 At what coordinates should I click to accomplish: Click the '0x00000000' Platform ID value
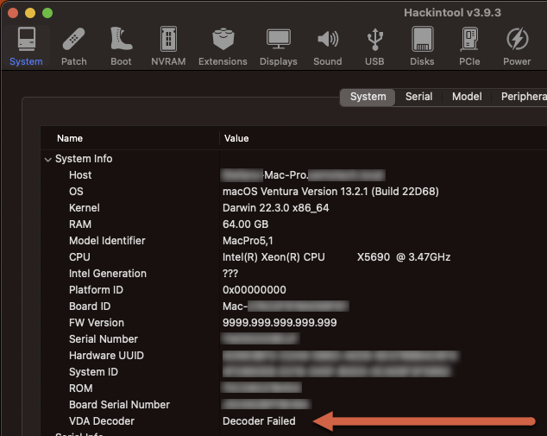point(255,290)
